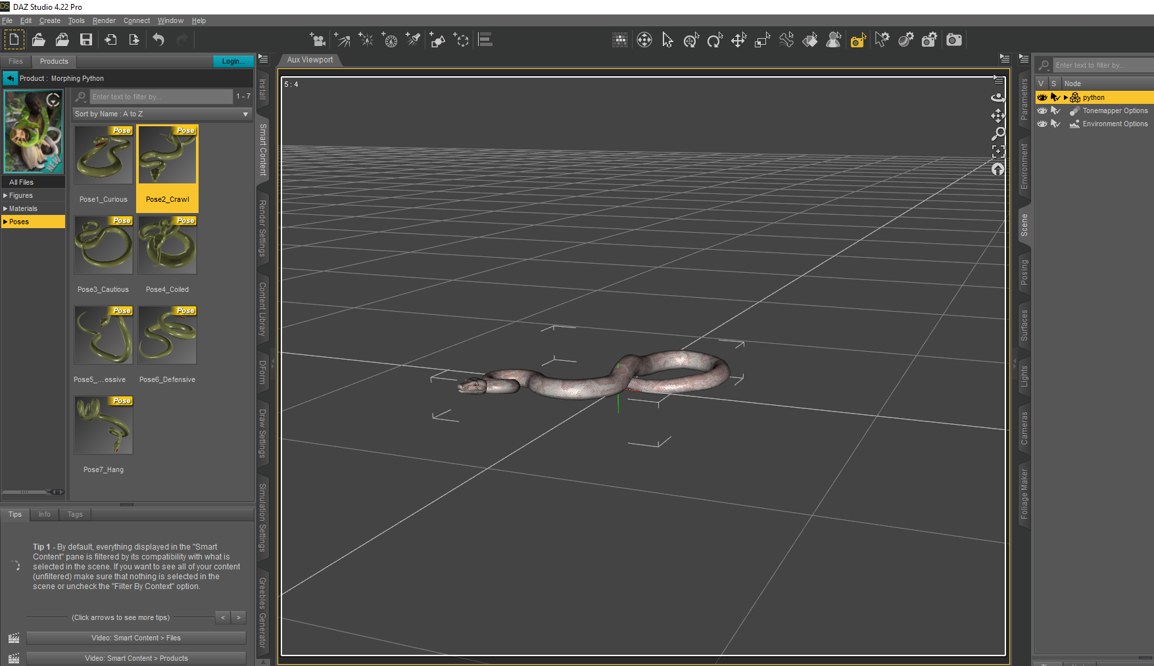The height and width of the screenshot is (666, 1154).
Task: Select the Universal tool in toolbar
Action: click(x=691, y=40)
